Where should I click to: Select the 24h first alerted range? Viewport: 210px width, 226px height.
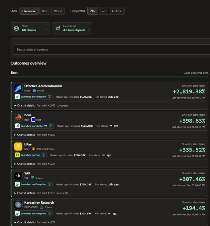[93, 11]
